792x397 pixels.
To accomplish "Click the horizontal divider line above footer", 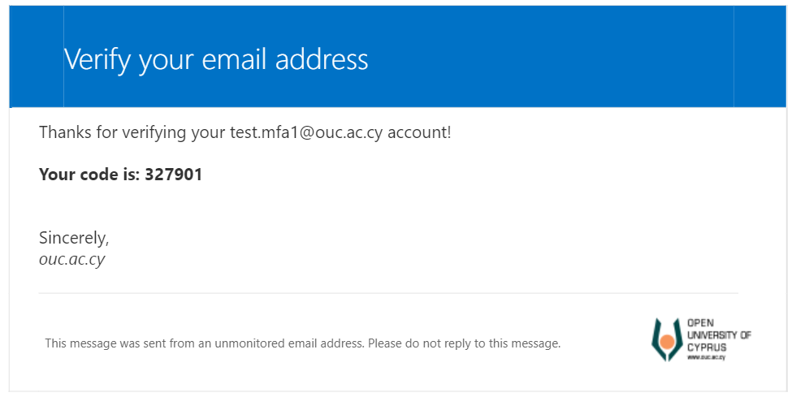I will [388, 293].
